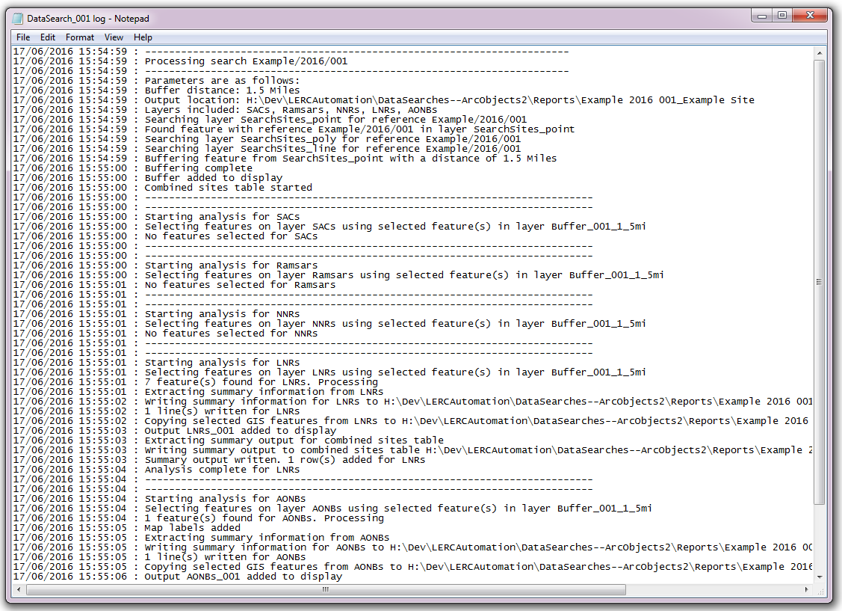
Task: Click the Notepad icon in title bar
Action: point(18,18)
